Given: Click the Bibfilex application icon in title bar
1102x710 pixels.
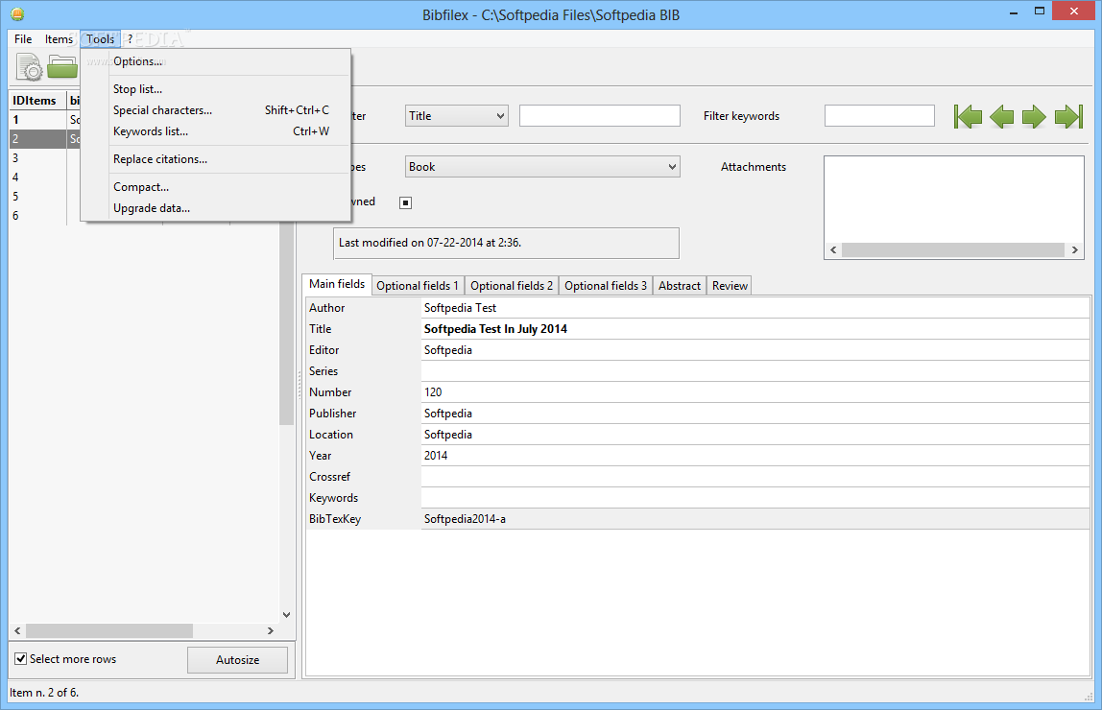Looking at the screenshot, I should [x=17, y=14].
